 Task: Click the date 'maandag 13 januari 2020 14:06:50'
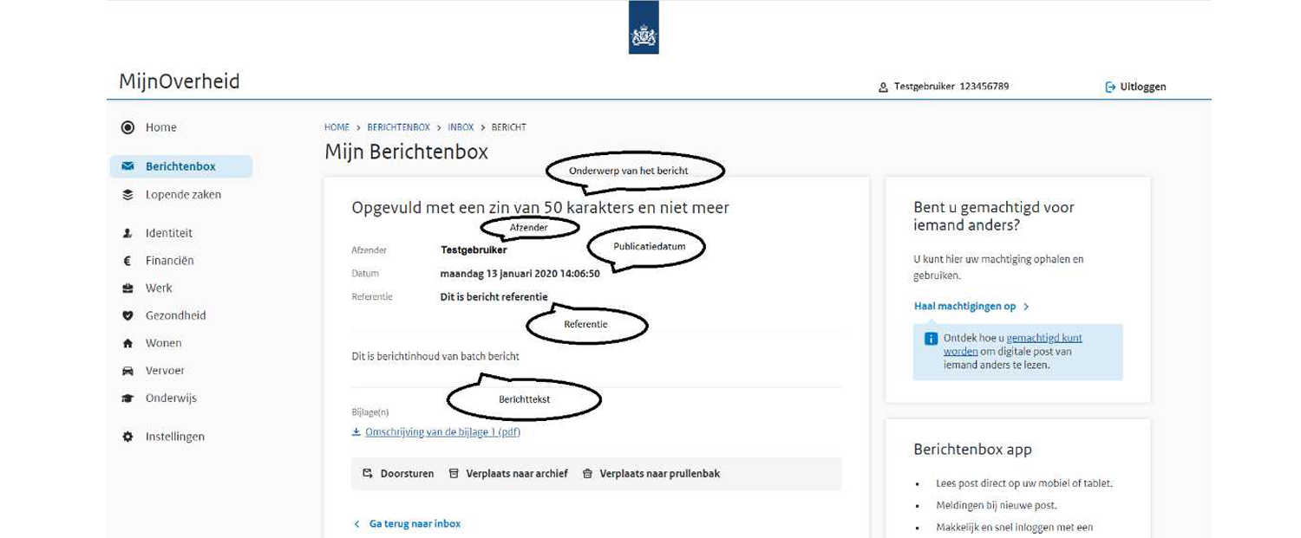click(x=520, y=274)
